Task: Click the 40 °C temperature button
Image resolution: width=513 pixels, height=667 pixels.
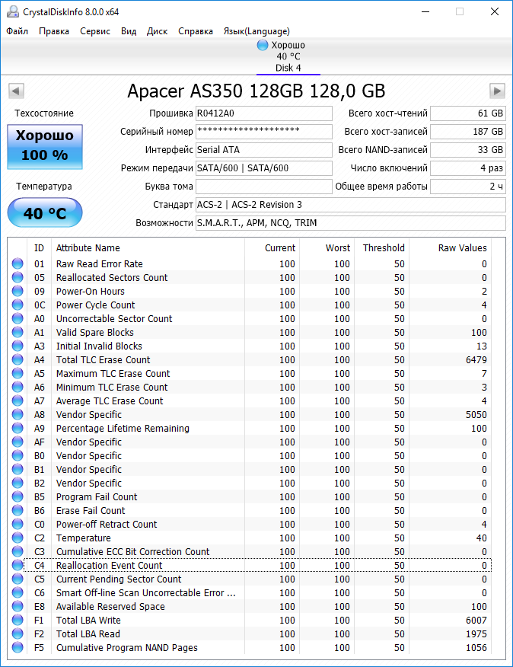Action: (45, 212)
